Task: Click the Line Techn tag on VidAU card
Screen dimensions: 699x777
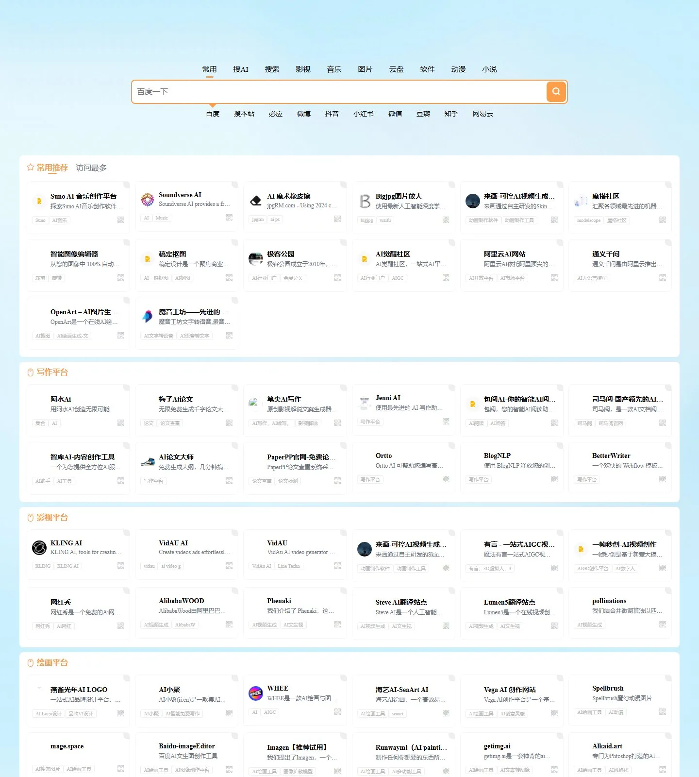Action: coord(289,566)
